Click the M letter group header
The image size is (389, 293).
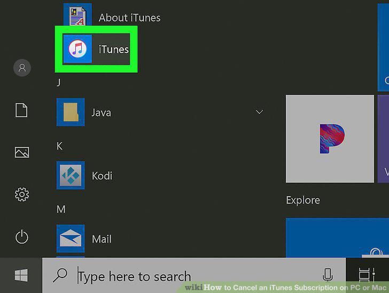tap(61, 209)
